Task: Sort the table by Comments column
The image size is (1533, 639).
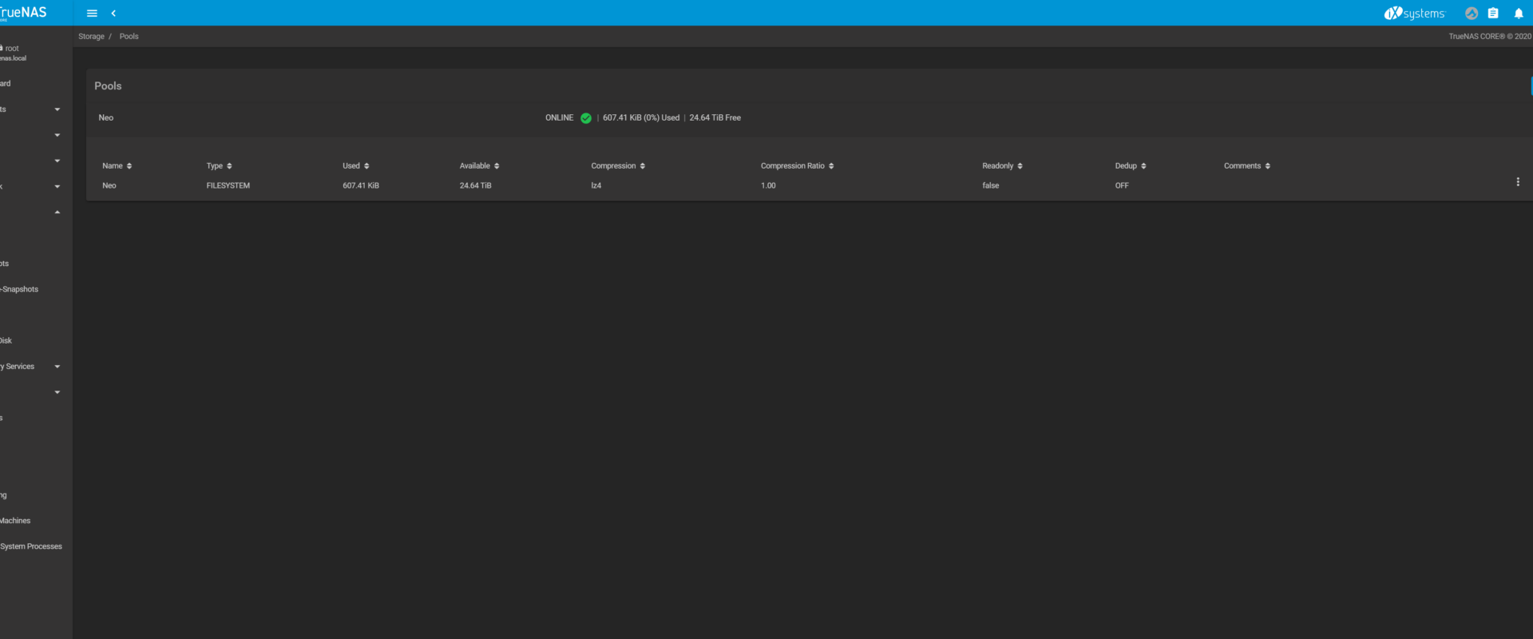Action: pyautogui.click(x=1246, y=166)
